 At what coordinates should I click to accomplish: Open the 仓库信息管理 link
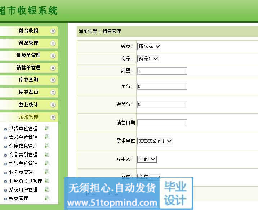pos(23,146)
